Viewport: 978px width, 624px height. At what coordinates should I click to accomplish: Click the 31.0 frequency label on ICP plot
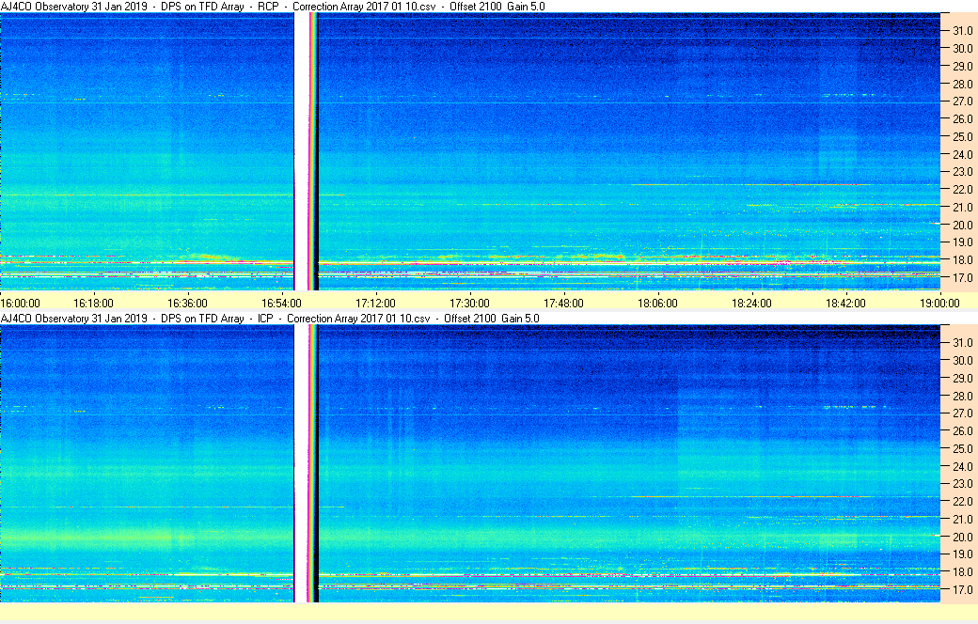962,343
